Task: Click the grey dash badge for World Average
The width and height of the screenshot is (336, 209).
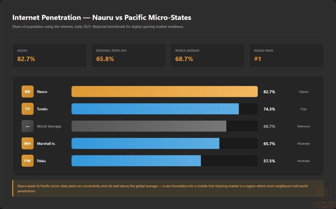Action: point(28,126)
